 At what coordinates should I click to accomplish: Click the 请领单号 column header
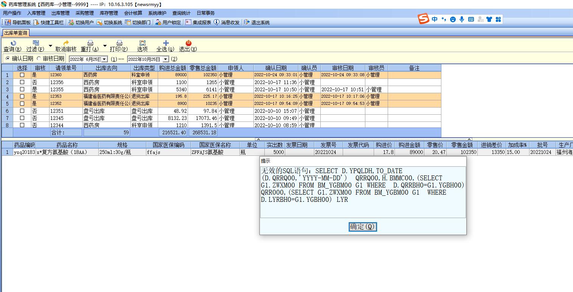pyautogui.click(x=66, y=68)
